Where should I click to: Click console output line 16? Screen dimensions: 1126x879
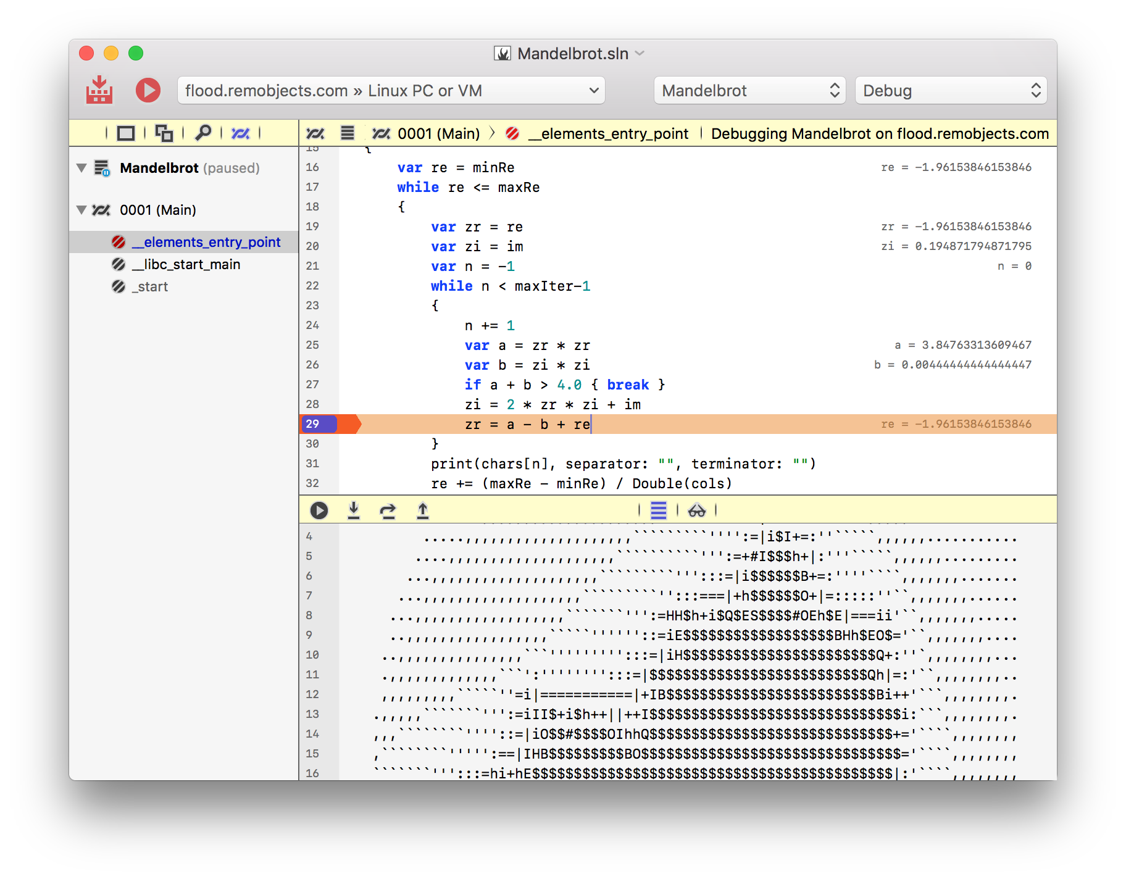point(694,773)
